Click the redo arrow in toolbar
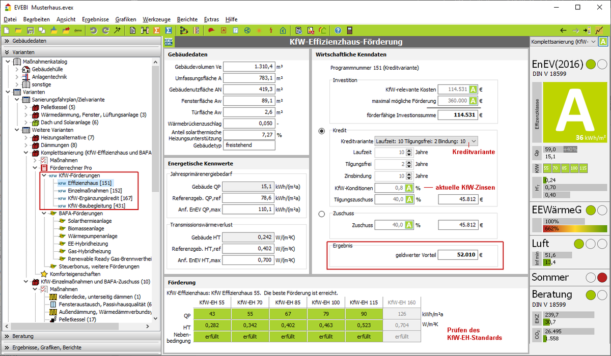This screenshot has height=356, width=611. (105, 31)
